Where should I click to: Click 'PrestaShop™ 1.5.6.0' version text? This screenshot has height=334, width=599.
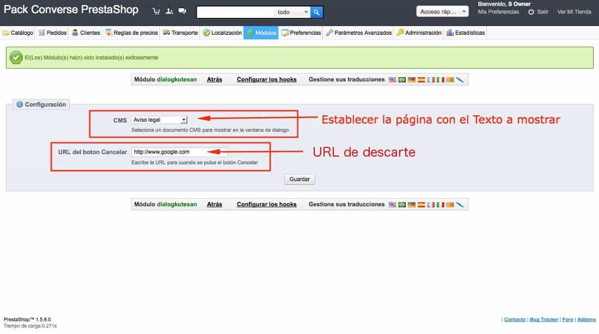pos(27,319)
